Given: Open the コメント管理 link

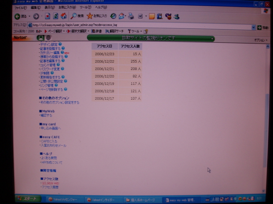Looking at the screenshot, I should click(47, 65).
